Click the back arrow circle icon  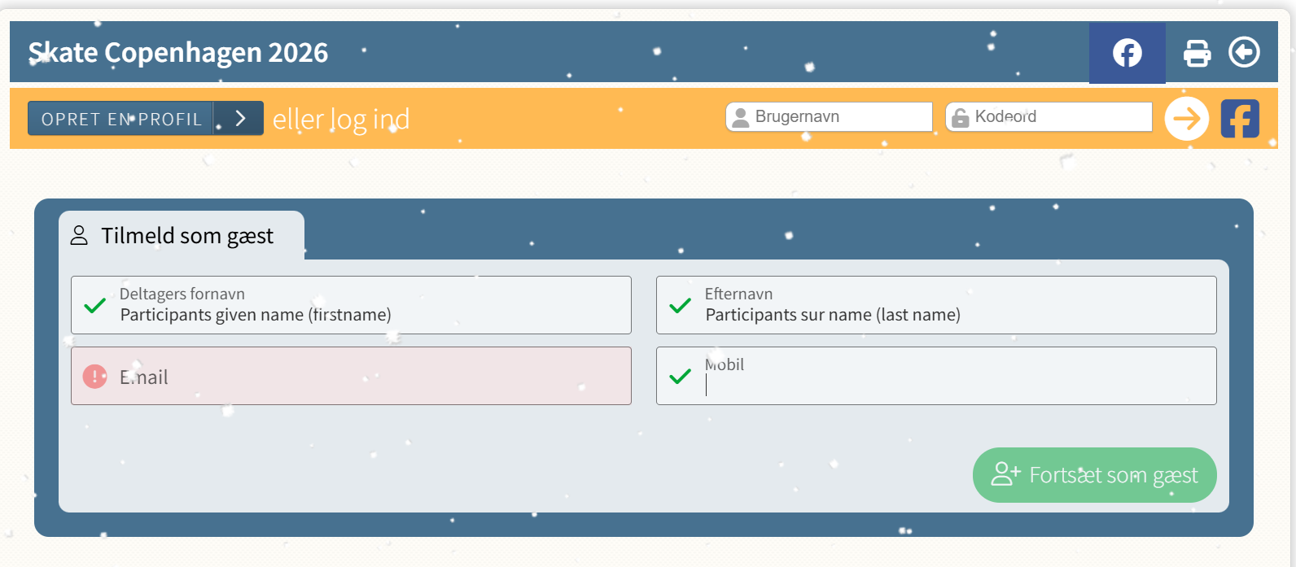coord(1244,52)
